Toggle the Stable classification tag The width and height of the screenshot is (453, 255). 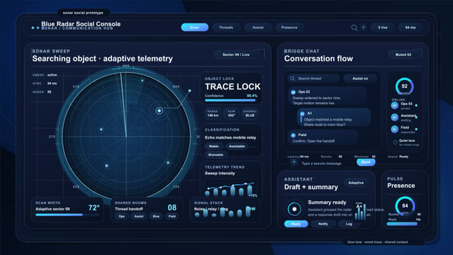(213, 147)
